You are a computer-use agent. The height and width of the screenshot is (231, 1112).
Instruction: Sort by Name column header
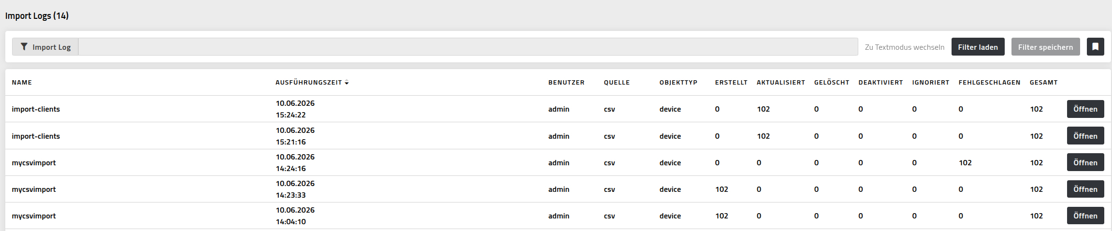coord(22,83)
